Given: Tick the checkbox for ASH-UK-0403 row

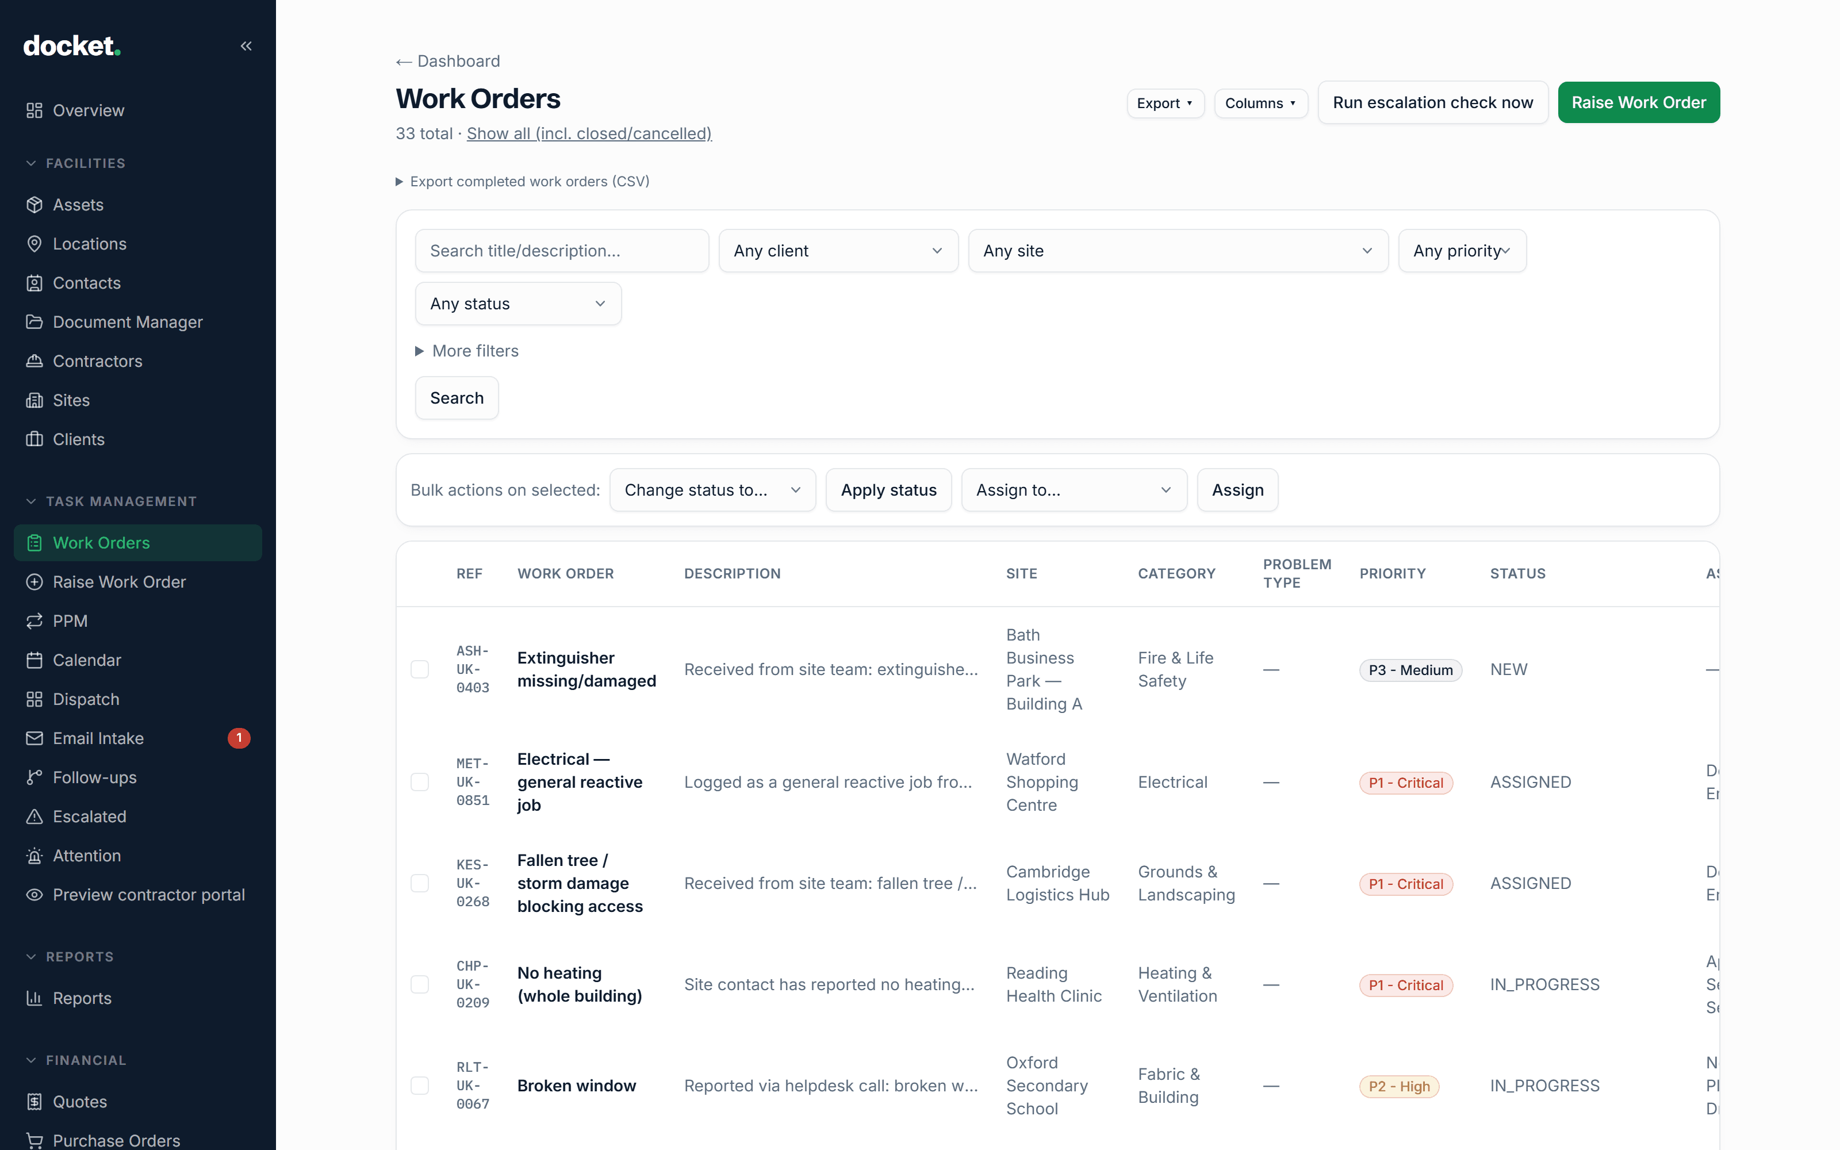Looking at the screenshot, I should 420,669.
